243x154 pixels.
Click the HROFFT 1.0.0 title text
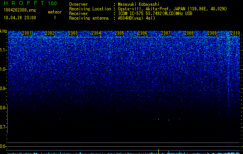pyautogui.click(x=30, y=3)
